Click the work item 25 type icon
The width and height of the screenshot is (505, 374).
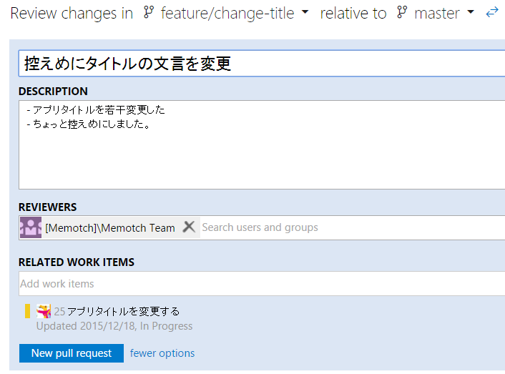(44, 310)
